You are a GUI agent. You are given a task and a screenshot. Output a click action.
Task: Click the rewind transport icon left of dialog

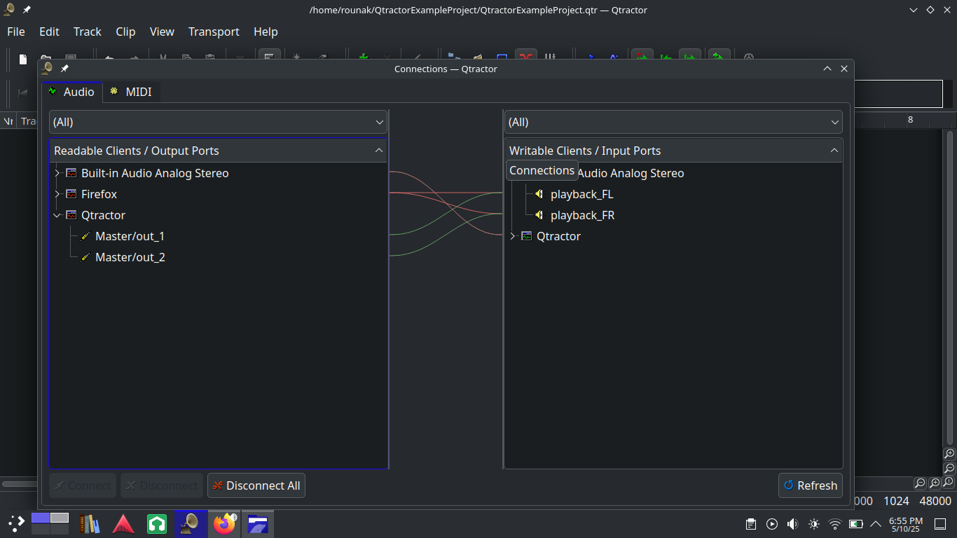(22, 93)
